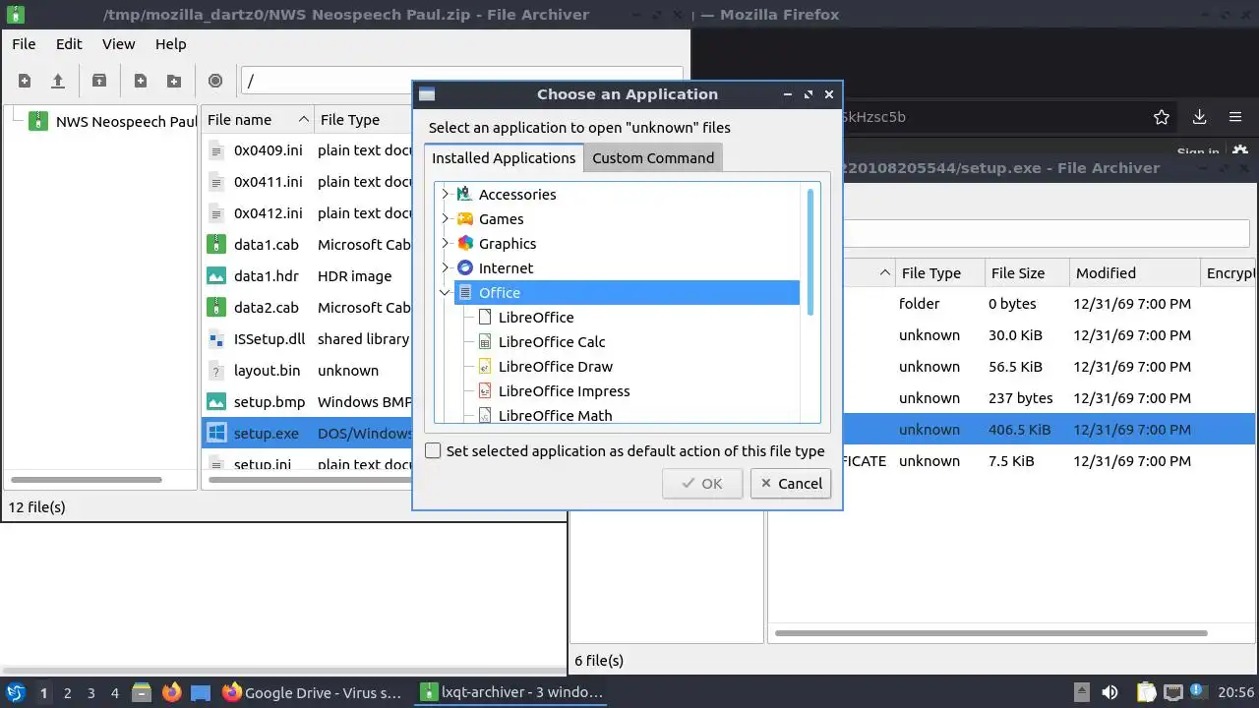Select LibreOffice Math in the list
Screen dimensions: 1259x708
click(555, 415)
